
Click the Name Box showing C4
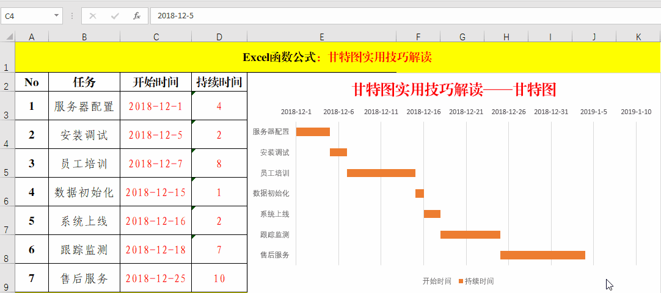tap(27, 16)
